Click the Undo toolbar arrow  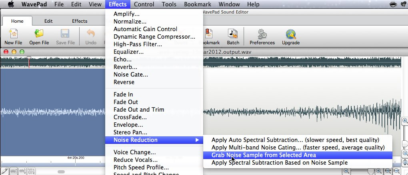point(91,34)
